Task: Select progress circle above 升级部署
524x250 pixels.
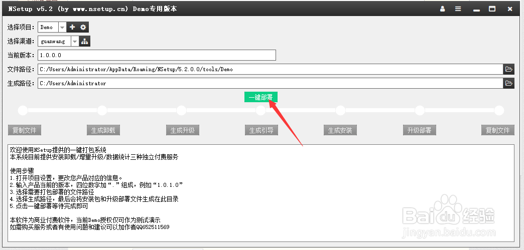Action: (420, 110)
